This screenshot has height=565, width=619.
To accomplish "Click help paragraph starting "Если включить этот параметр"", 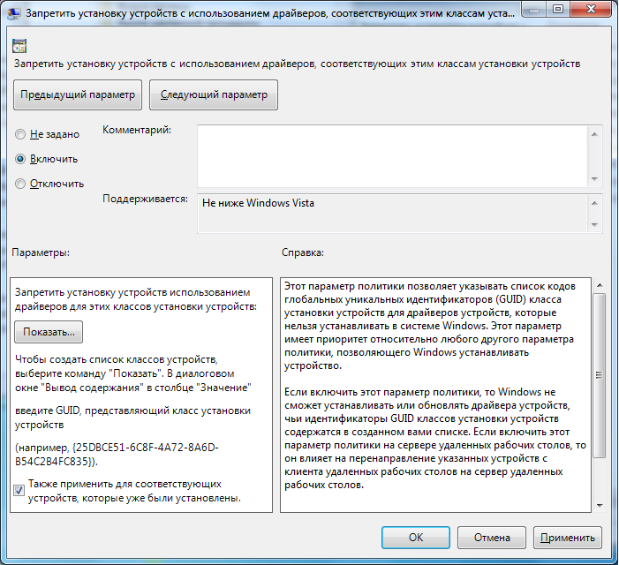I will click(x=435, y=439).
